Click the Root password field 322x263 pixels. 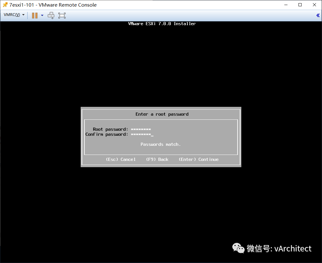141,129
